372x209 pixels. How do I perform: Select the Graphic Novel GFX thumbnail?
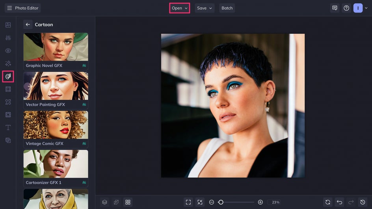click(x=56, y=47)
